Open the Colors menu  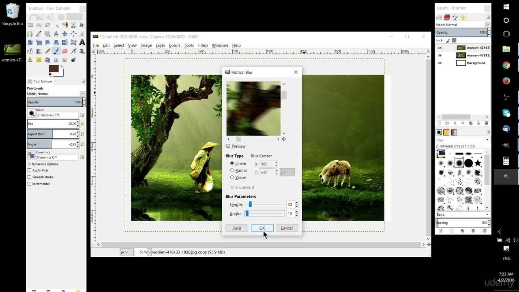coord(174,45)
